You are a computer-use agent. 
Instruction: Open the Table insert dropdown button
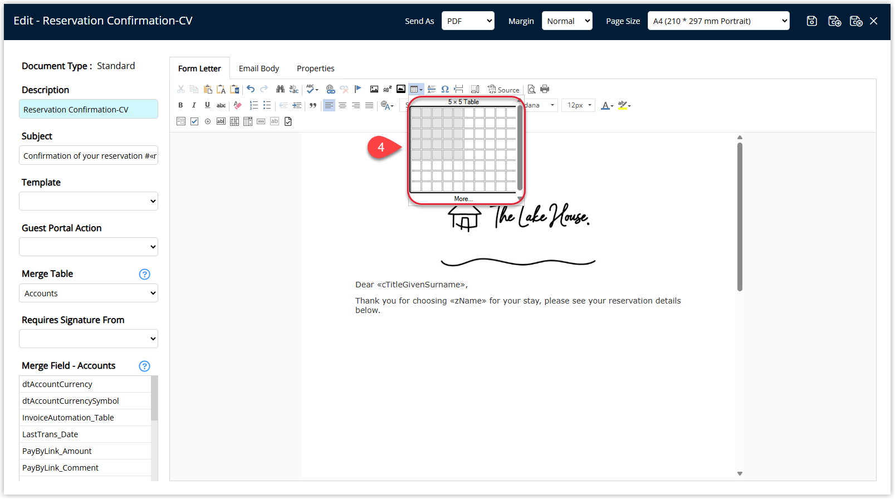click(416, 89)
